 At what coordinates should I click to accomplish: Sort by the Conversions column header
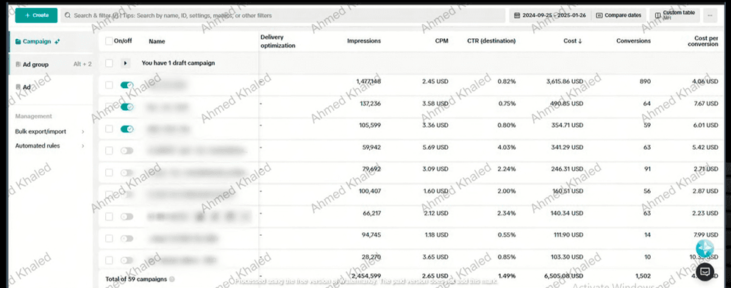point(633,41)
